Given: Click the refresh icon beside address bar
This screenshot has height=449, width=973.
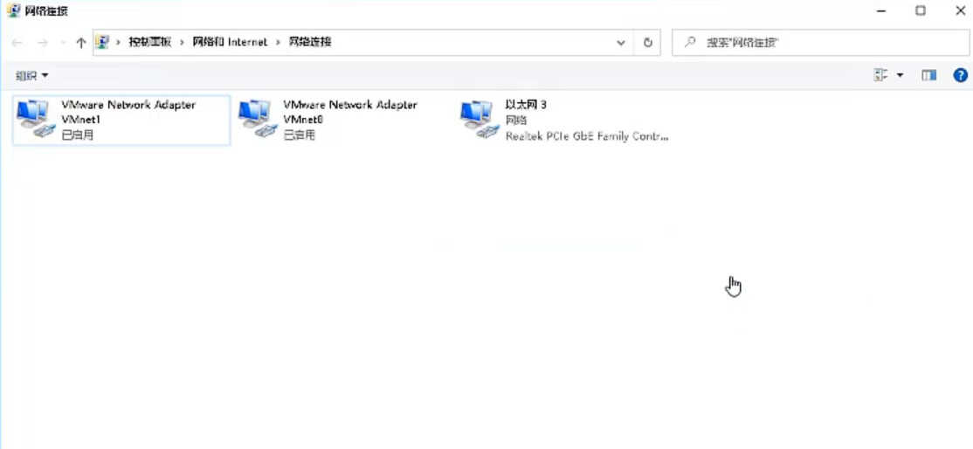Looking at the screenshot, I should point(648,42).
